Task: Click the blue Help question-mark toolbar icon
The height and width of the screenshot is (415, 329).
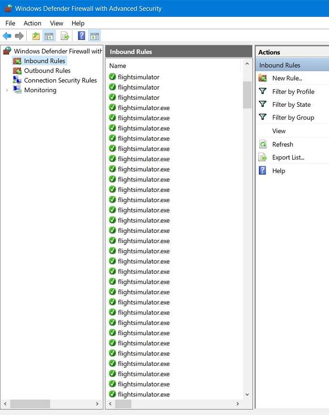Action: 82,35
